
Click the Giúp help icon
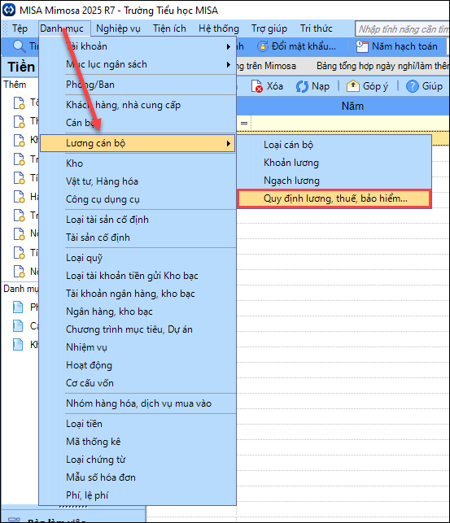(x=413, y=86)
